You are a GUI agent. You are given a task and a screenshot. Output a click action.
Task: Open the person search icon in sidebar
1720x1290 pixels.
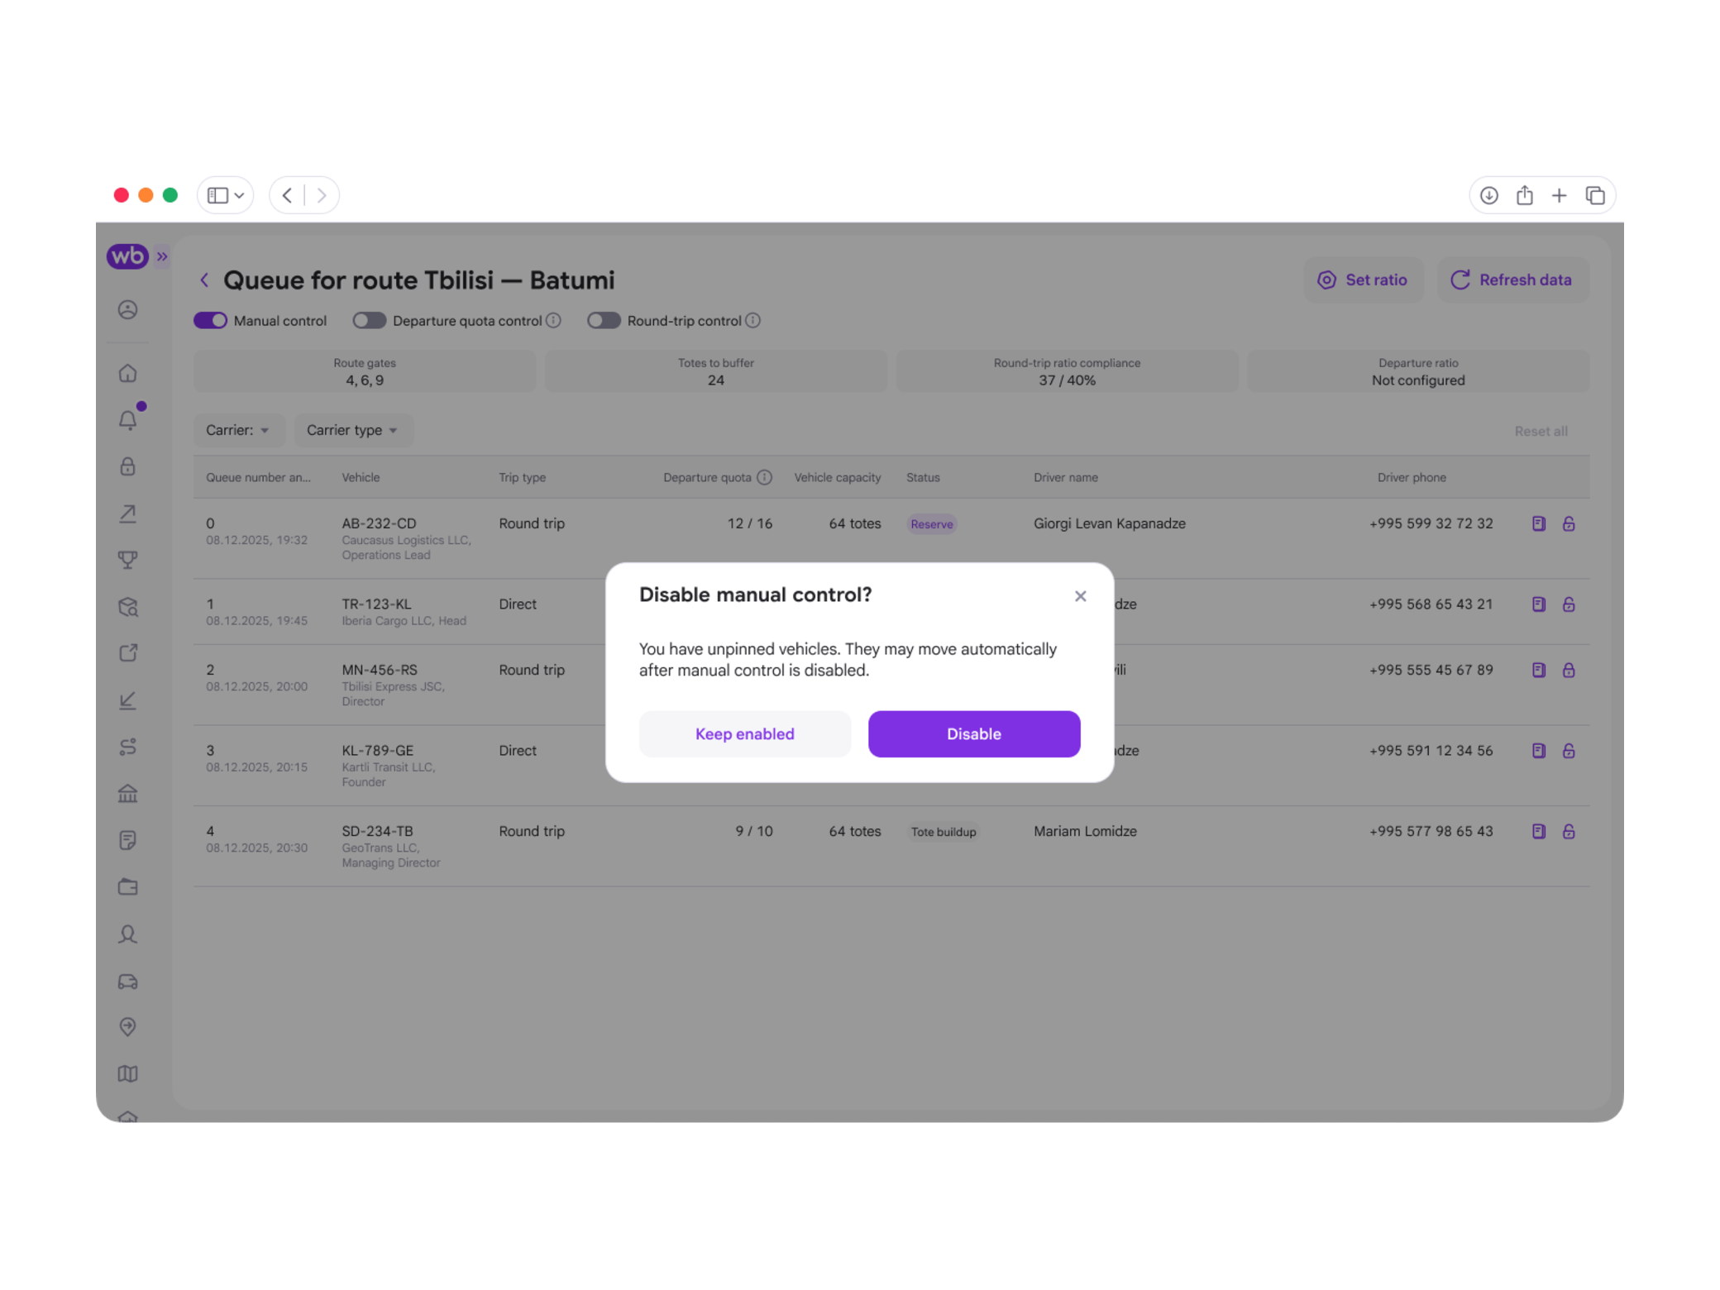(x=127, y=934)
